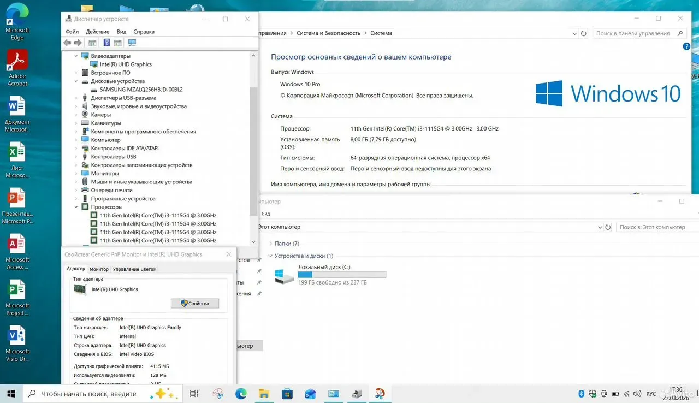This screenshot has height=403, width=699.
Task: Expand the Камеры category
Action: pos(76,115)
